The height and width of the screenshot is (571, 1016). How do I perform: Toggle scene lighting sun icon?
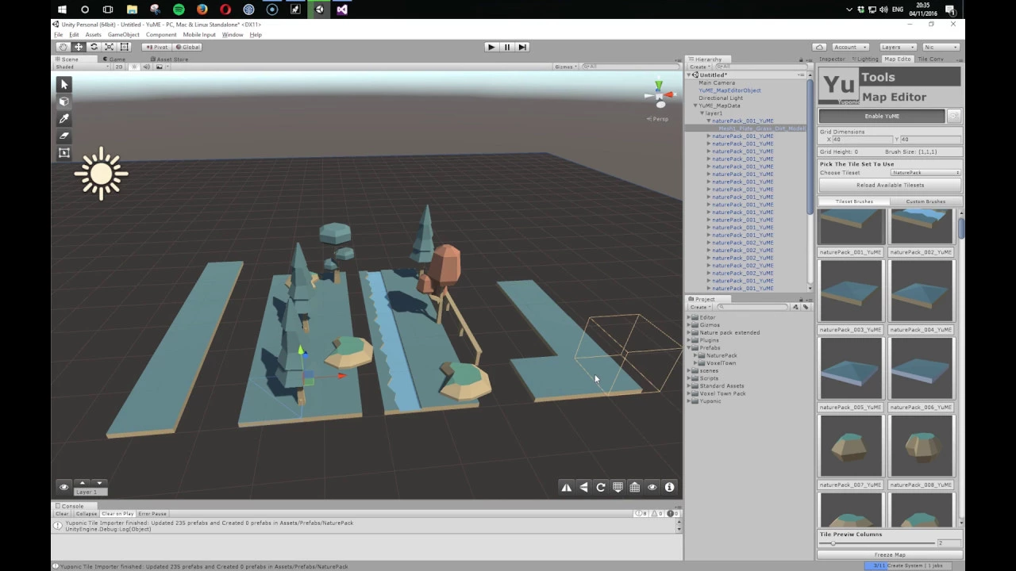pyautogui.click(x=134, y=67)
